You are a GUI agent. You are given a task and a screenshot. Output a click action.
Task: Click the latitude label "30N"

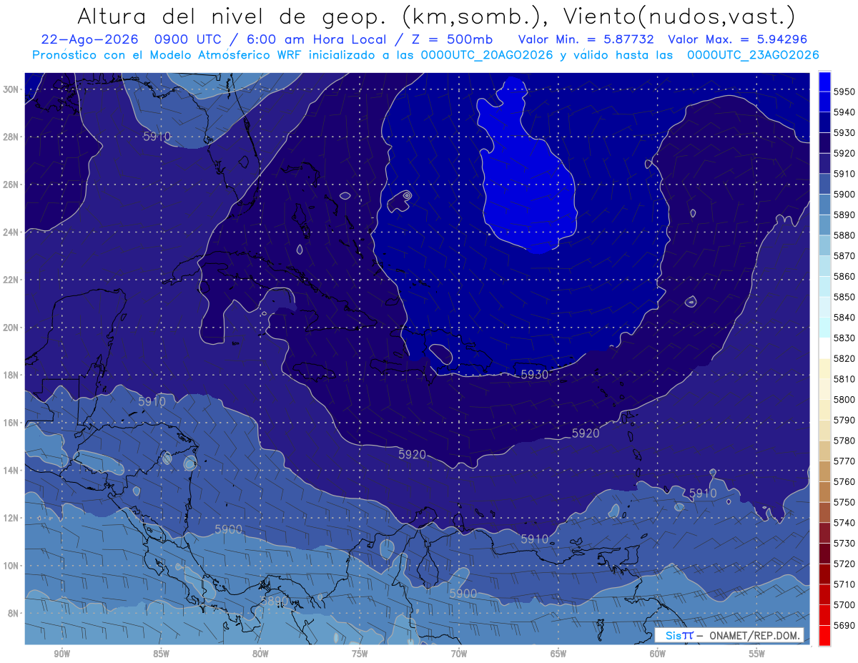point(11,89)
